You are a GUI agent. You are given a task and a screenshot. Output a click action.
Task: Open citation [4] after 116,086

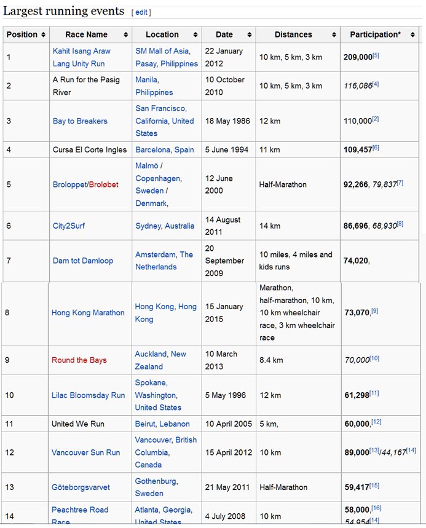click(x=376, y=84)
